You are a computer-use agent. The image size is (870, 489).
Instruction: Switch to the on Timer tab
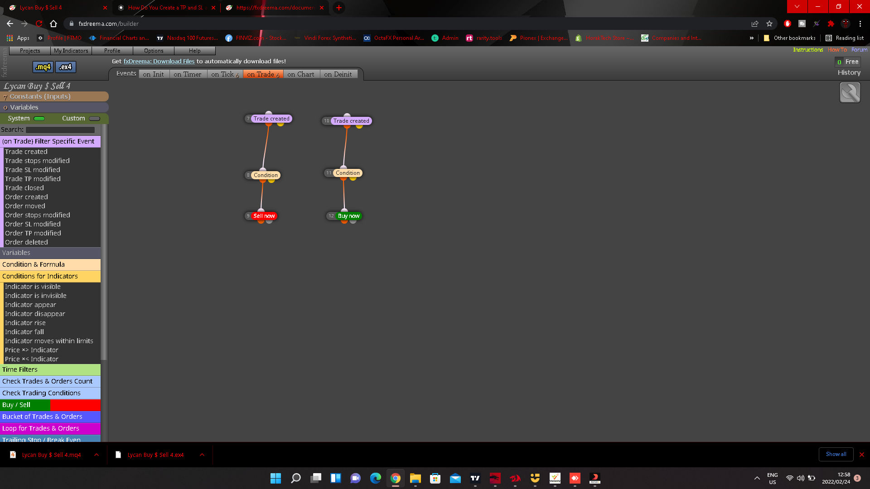click(x=188, y=74)
